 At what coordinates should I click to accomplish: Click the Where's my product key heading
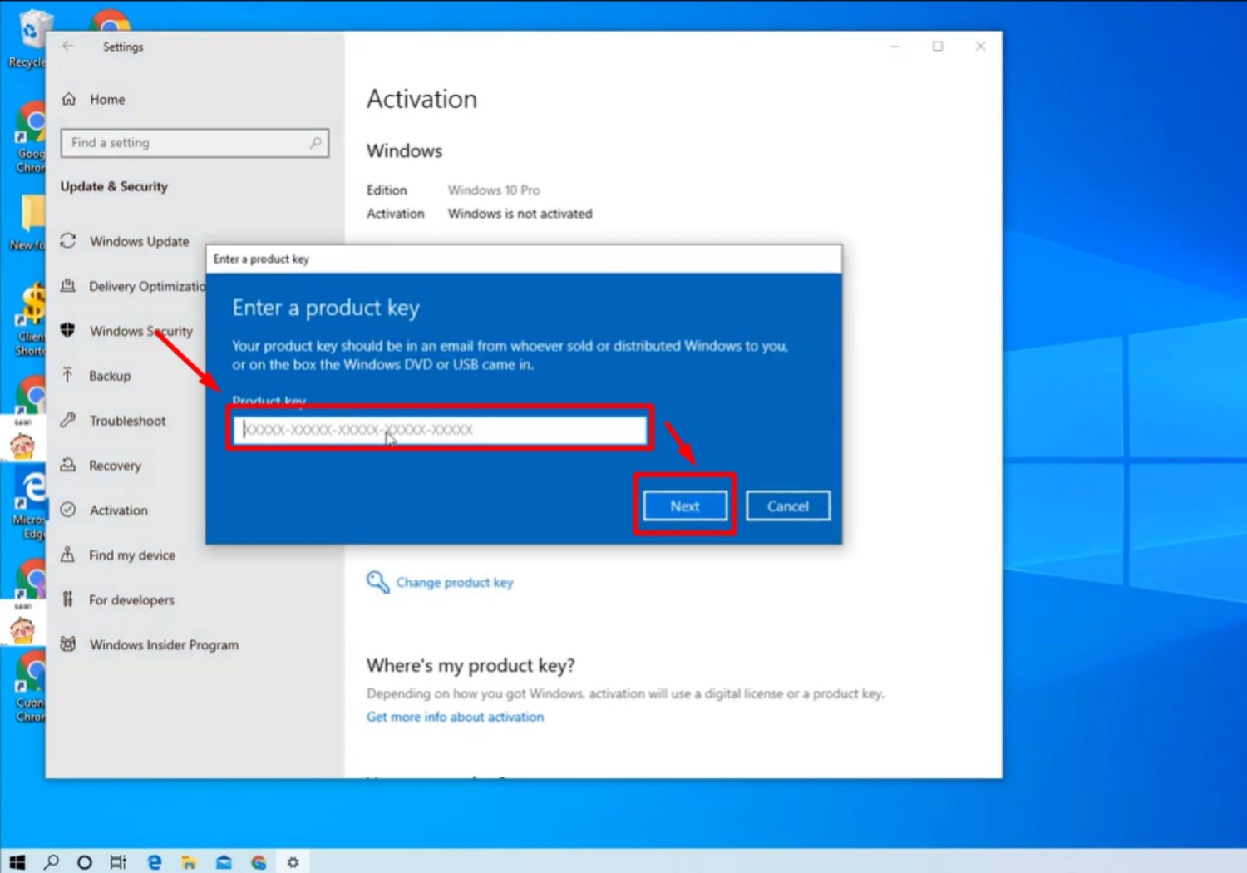471,665
